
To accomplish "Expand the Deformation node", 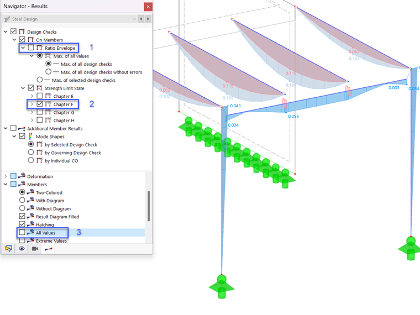I will pyautogui.click(x=6, y=176).
